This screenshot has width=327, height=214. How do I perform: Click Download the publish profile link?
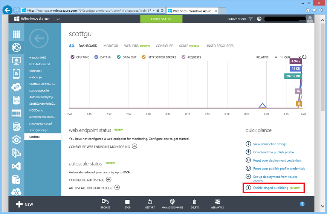click(274, 152)
